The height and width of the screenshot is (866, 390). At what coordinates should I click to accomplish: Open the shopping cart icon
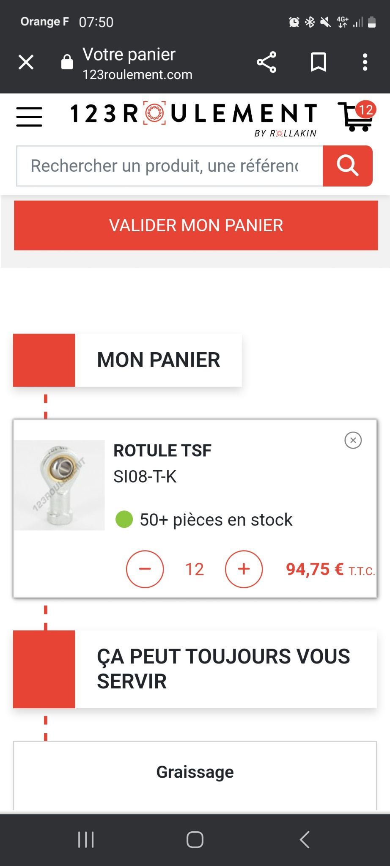tap(357, 116)
